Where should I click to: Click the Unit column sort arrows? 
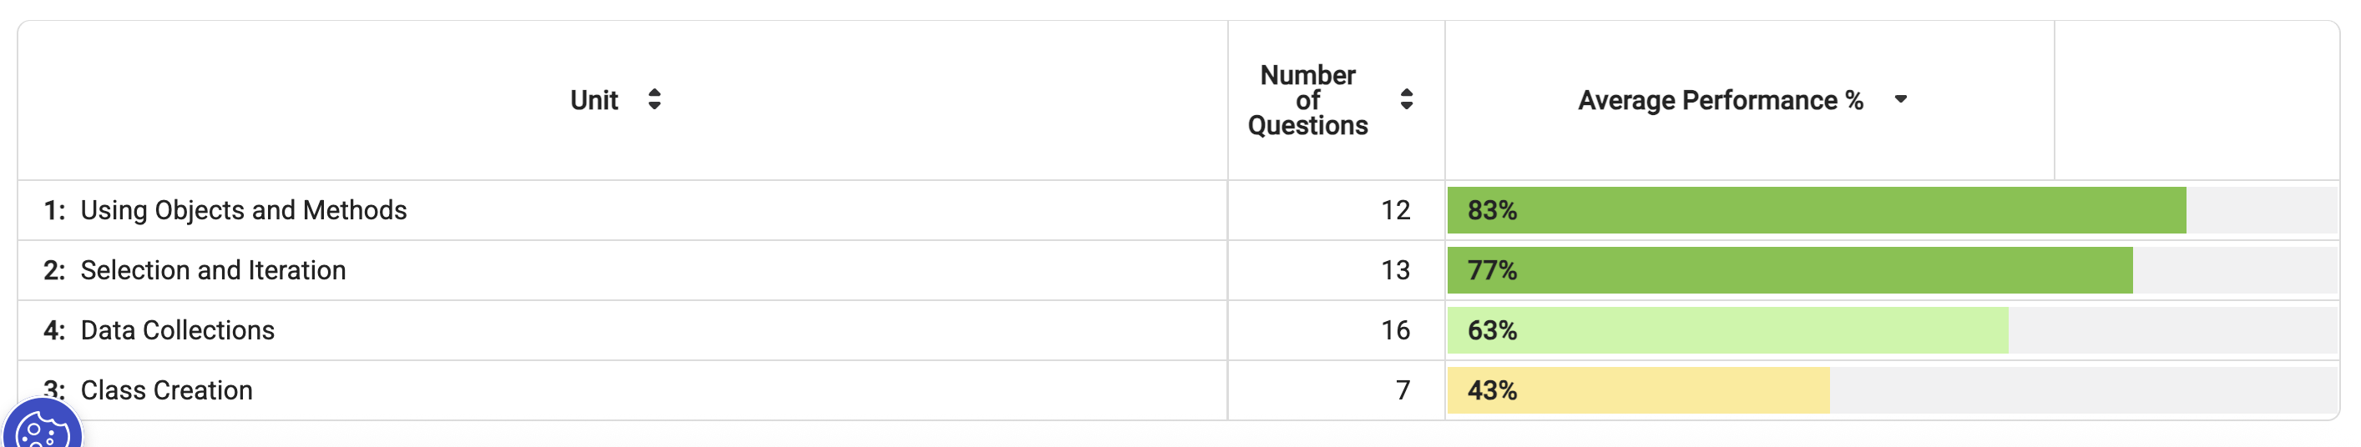click(654, 99)
